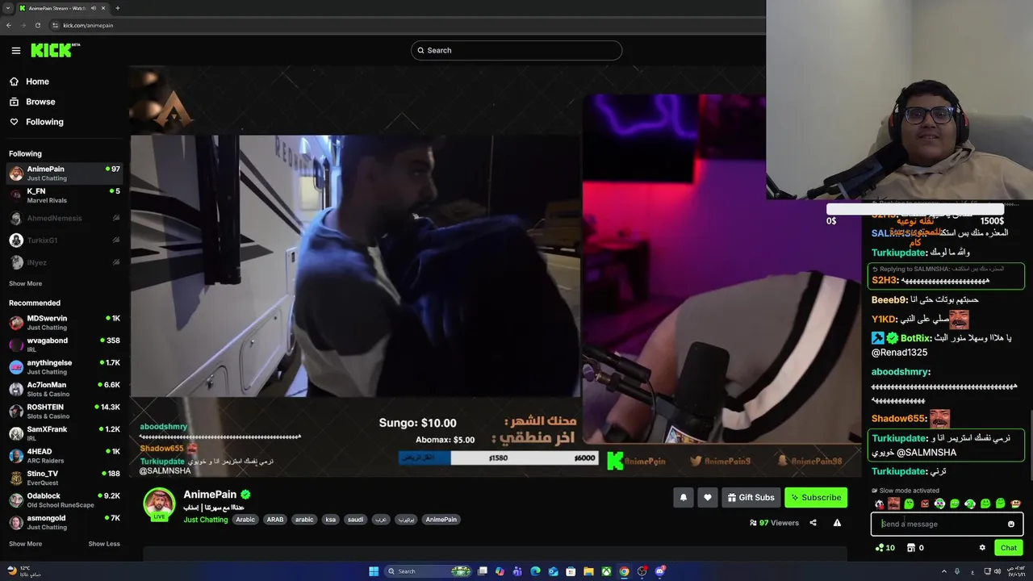Expand Following list with Show More

[25, 283]
